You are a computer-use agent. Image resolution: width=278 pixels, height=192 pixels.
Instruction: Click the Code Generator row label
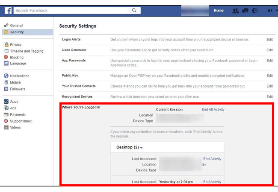pos(74,50)
